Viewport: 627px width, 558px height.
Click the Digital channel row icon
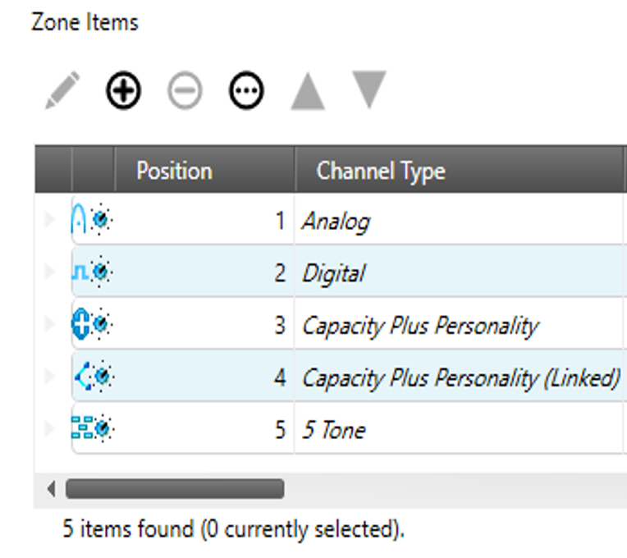coord(91,273)
